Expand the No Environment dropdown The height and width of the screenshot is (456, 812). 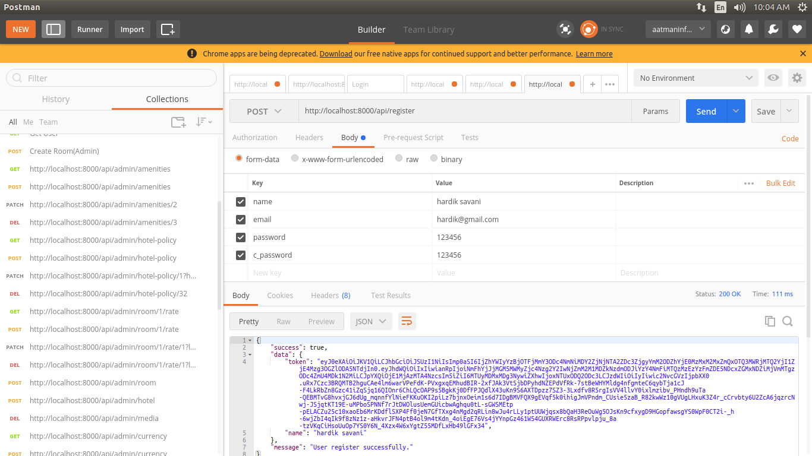[x=696, y=78]
